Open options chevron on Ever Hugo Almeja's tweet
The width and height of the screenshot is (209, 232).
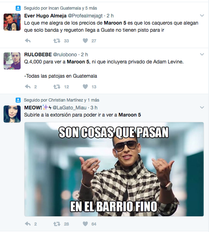[202, 15]
